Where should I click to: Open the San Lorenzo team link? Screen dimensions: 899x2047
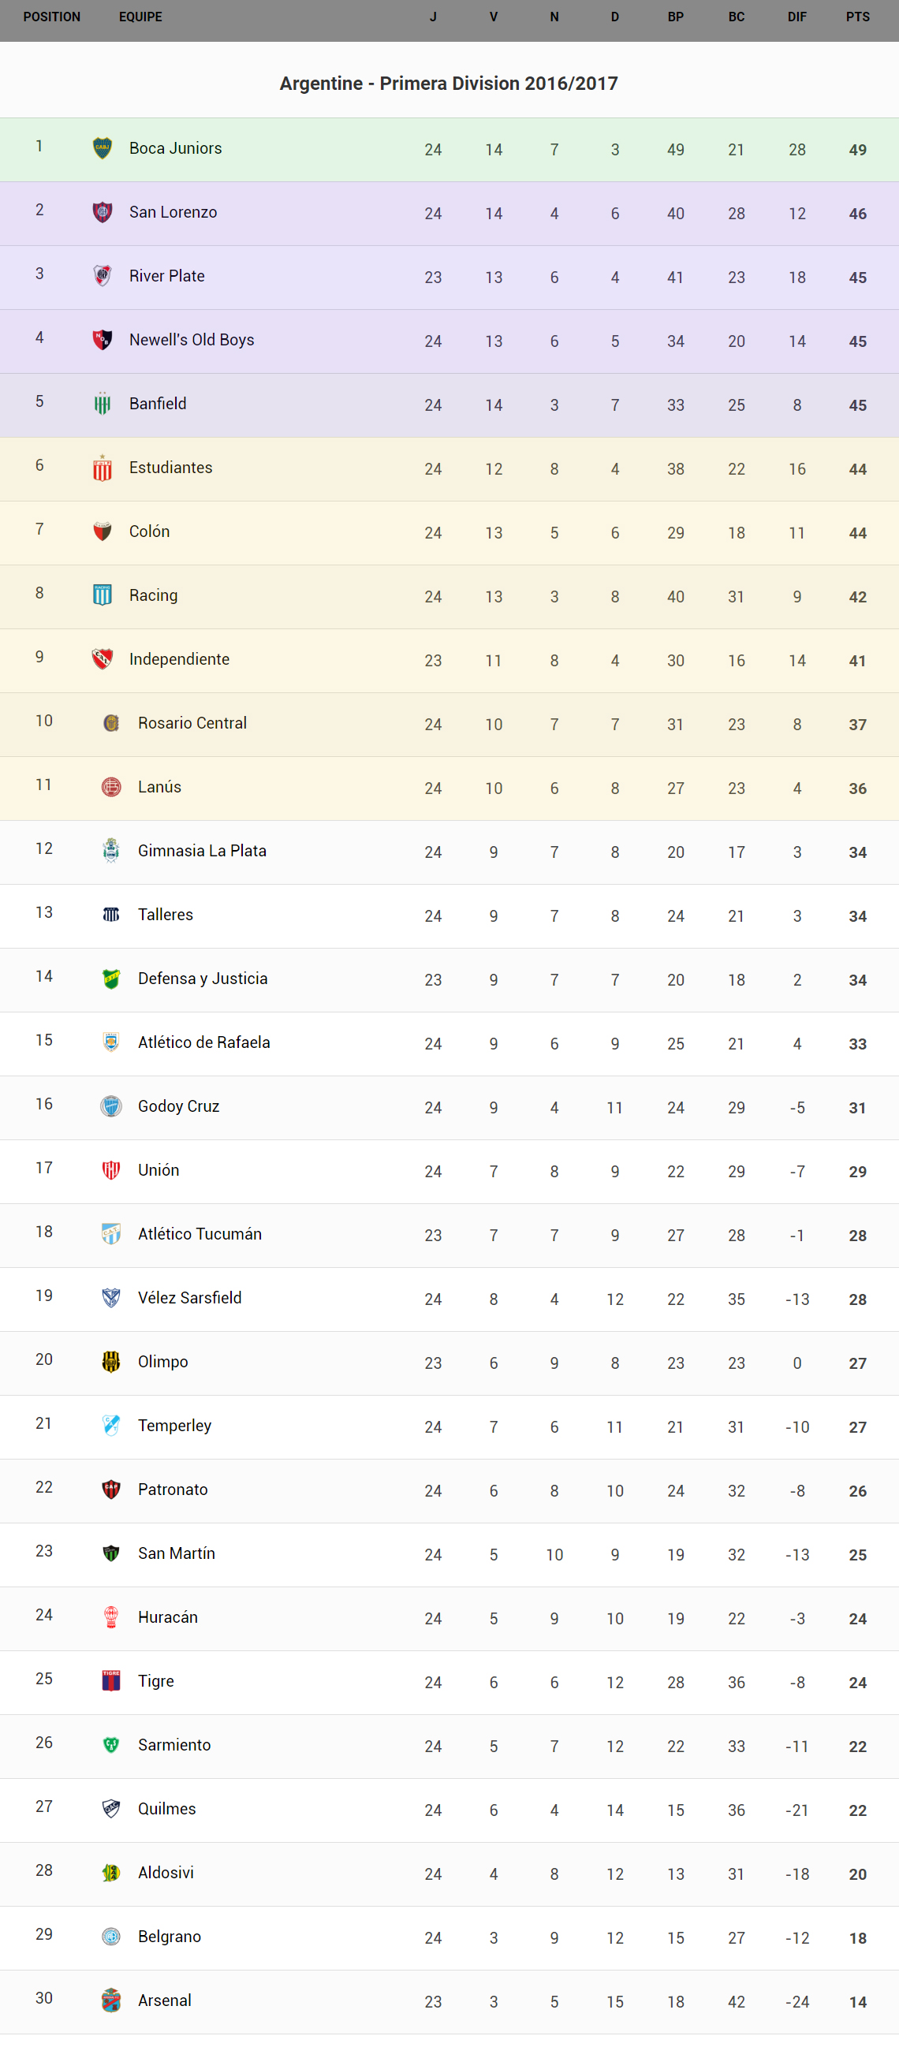click(173, 212)
